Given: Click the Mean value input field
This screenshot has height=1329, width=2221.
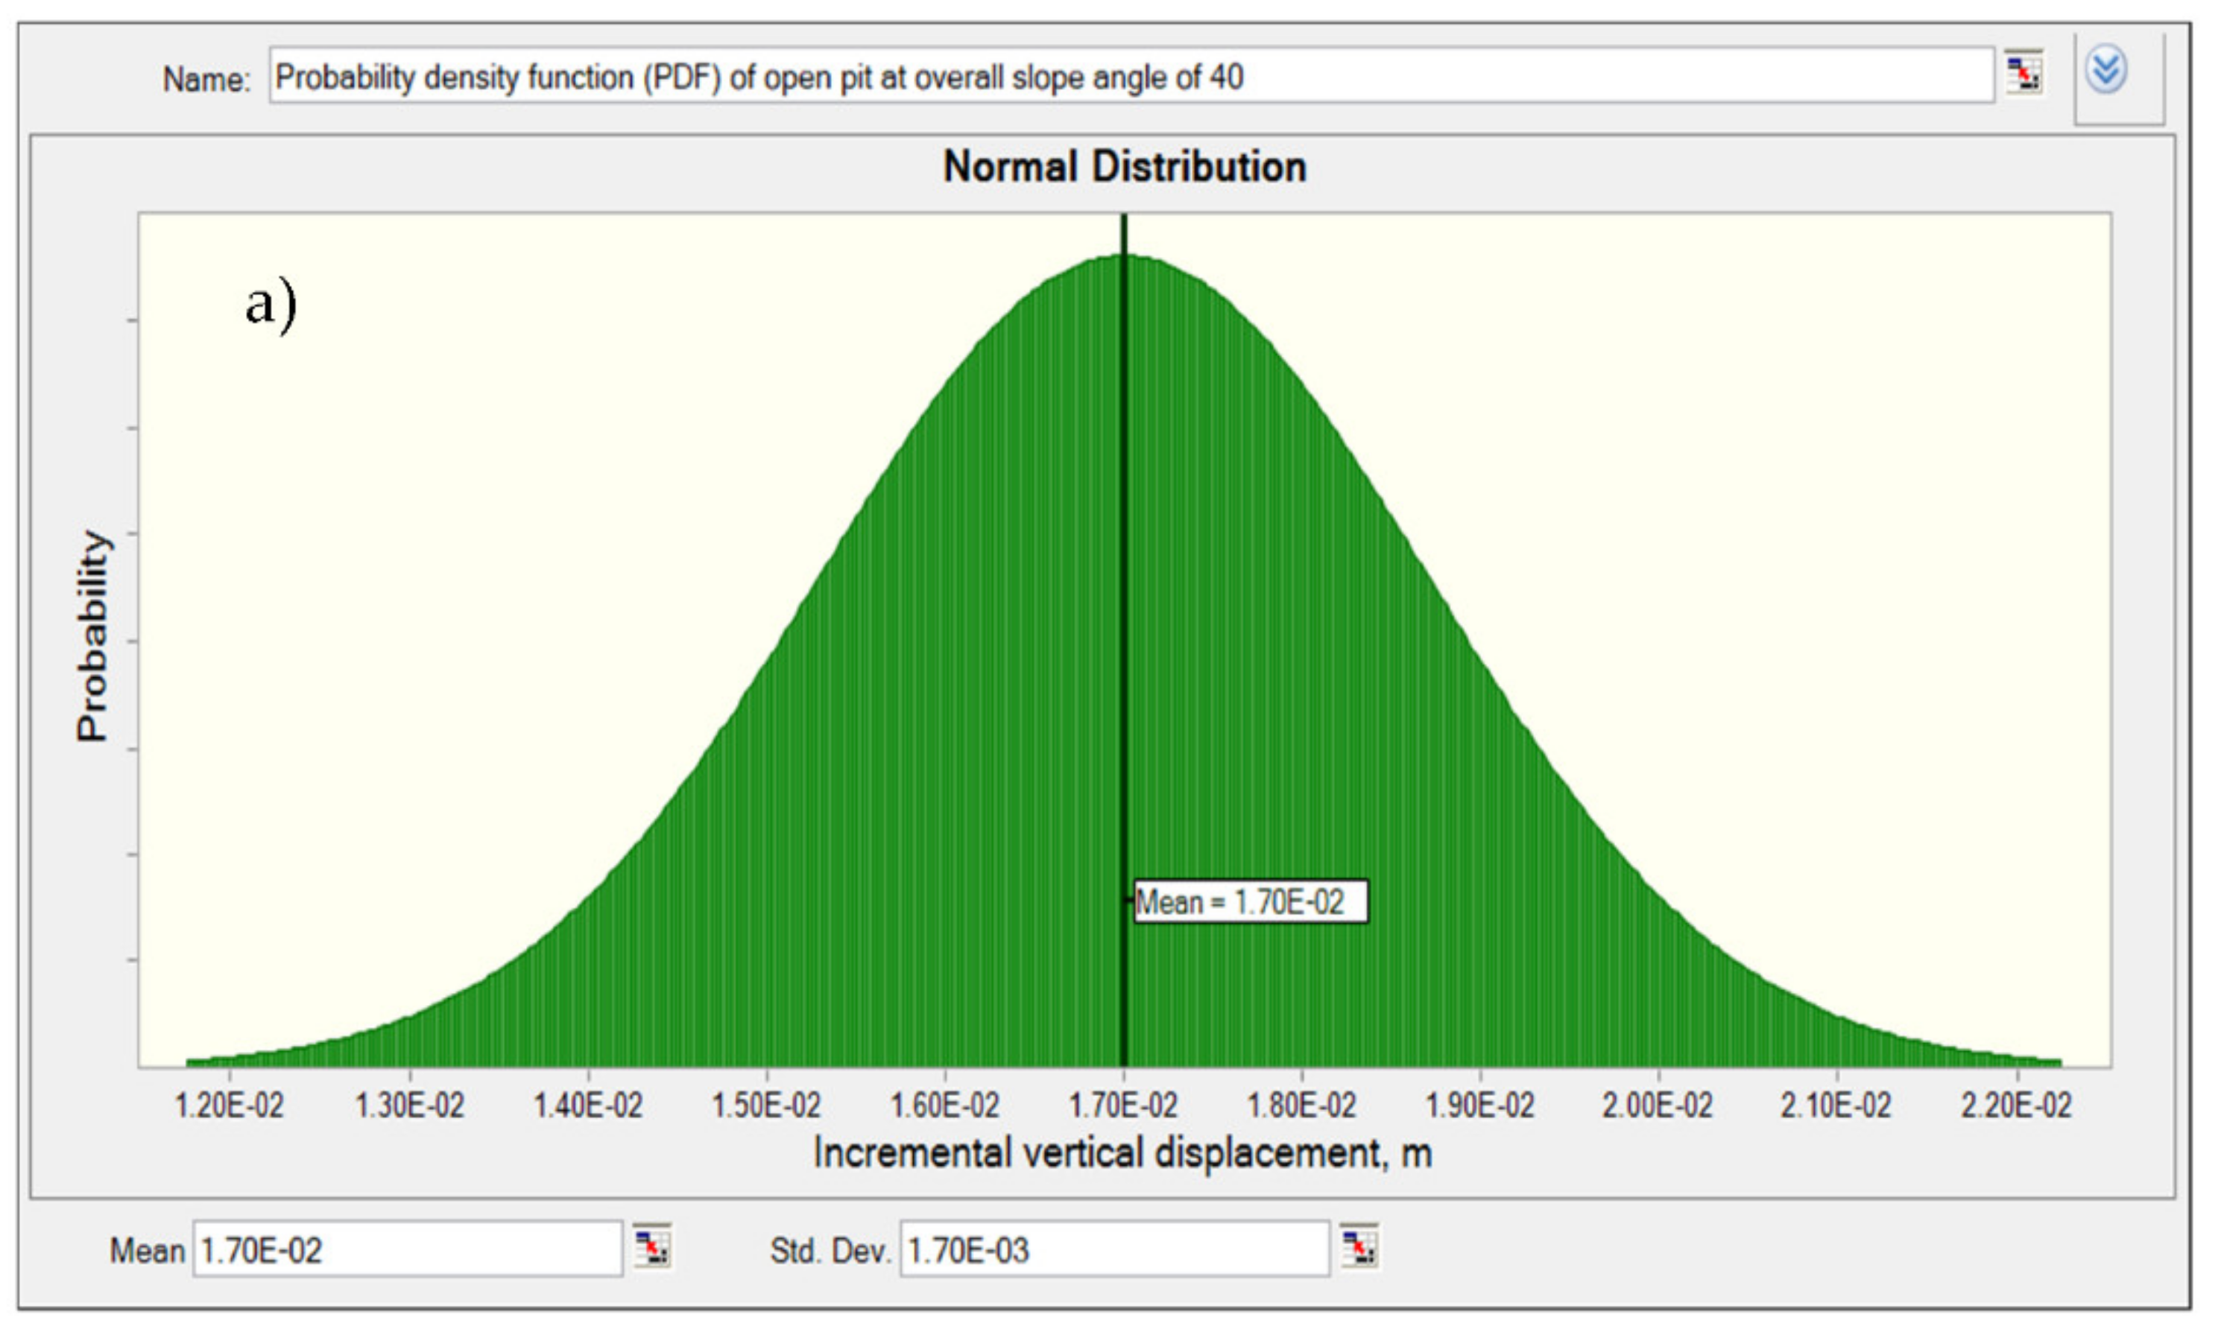Looking at the screenshot, I should 407,1249.
